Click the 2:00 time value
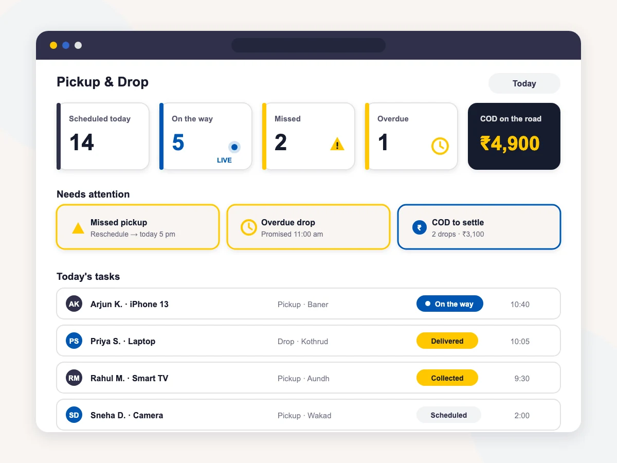Viewport: 617px width, 463px height. click(x=522, y=416)
